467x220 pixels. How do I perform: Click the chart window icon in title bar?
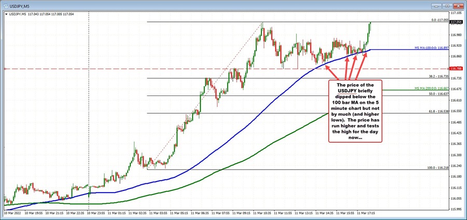point(6,5)
